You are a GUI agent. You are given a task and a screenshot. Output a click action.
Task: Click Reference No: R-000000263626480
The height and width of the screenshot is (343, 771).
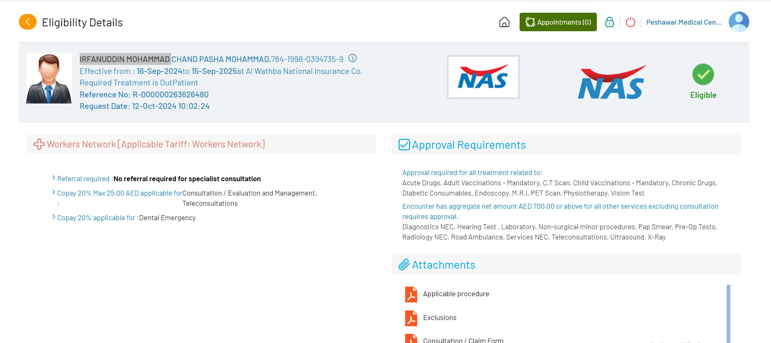click(x=144, y=94)
